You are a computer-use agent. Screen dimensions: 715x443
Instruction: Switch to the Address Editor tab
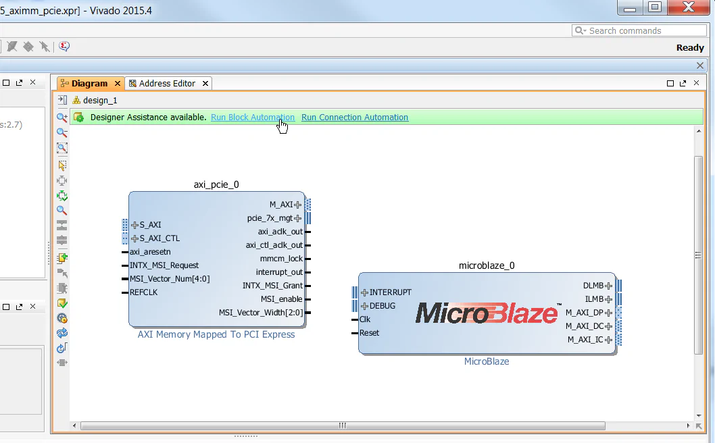point(168,83)
